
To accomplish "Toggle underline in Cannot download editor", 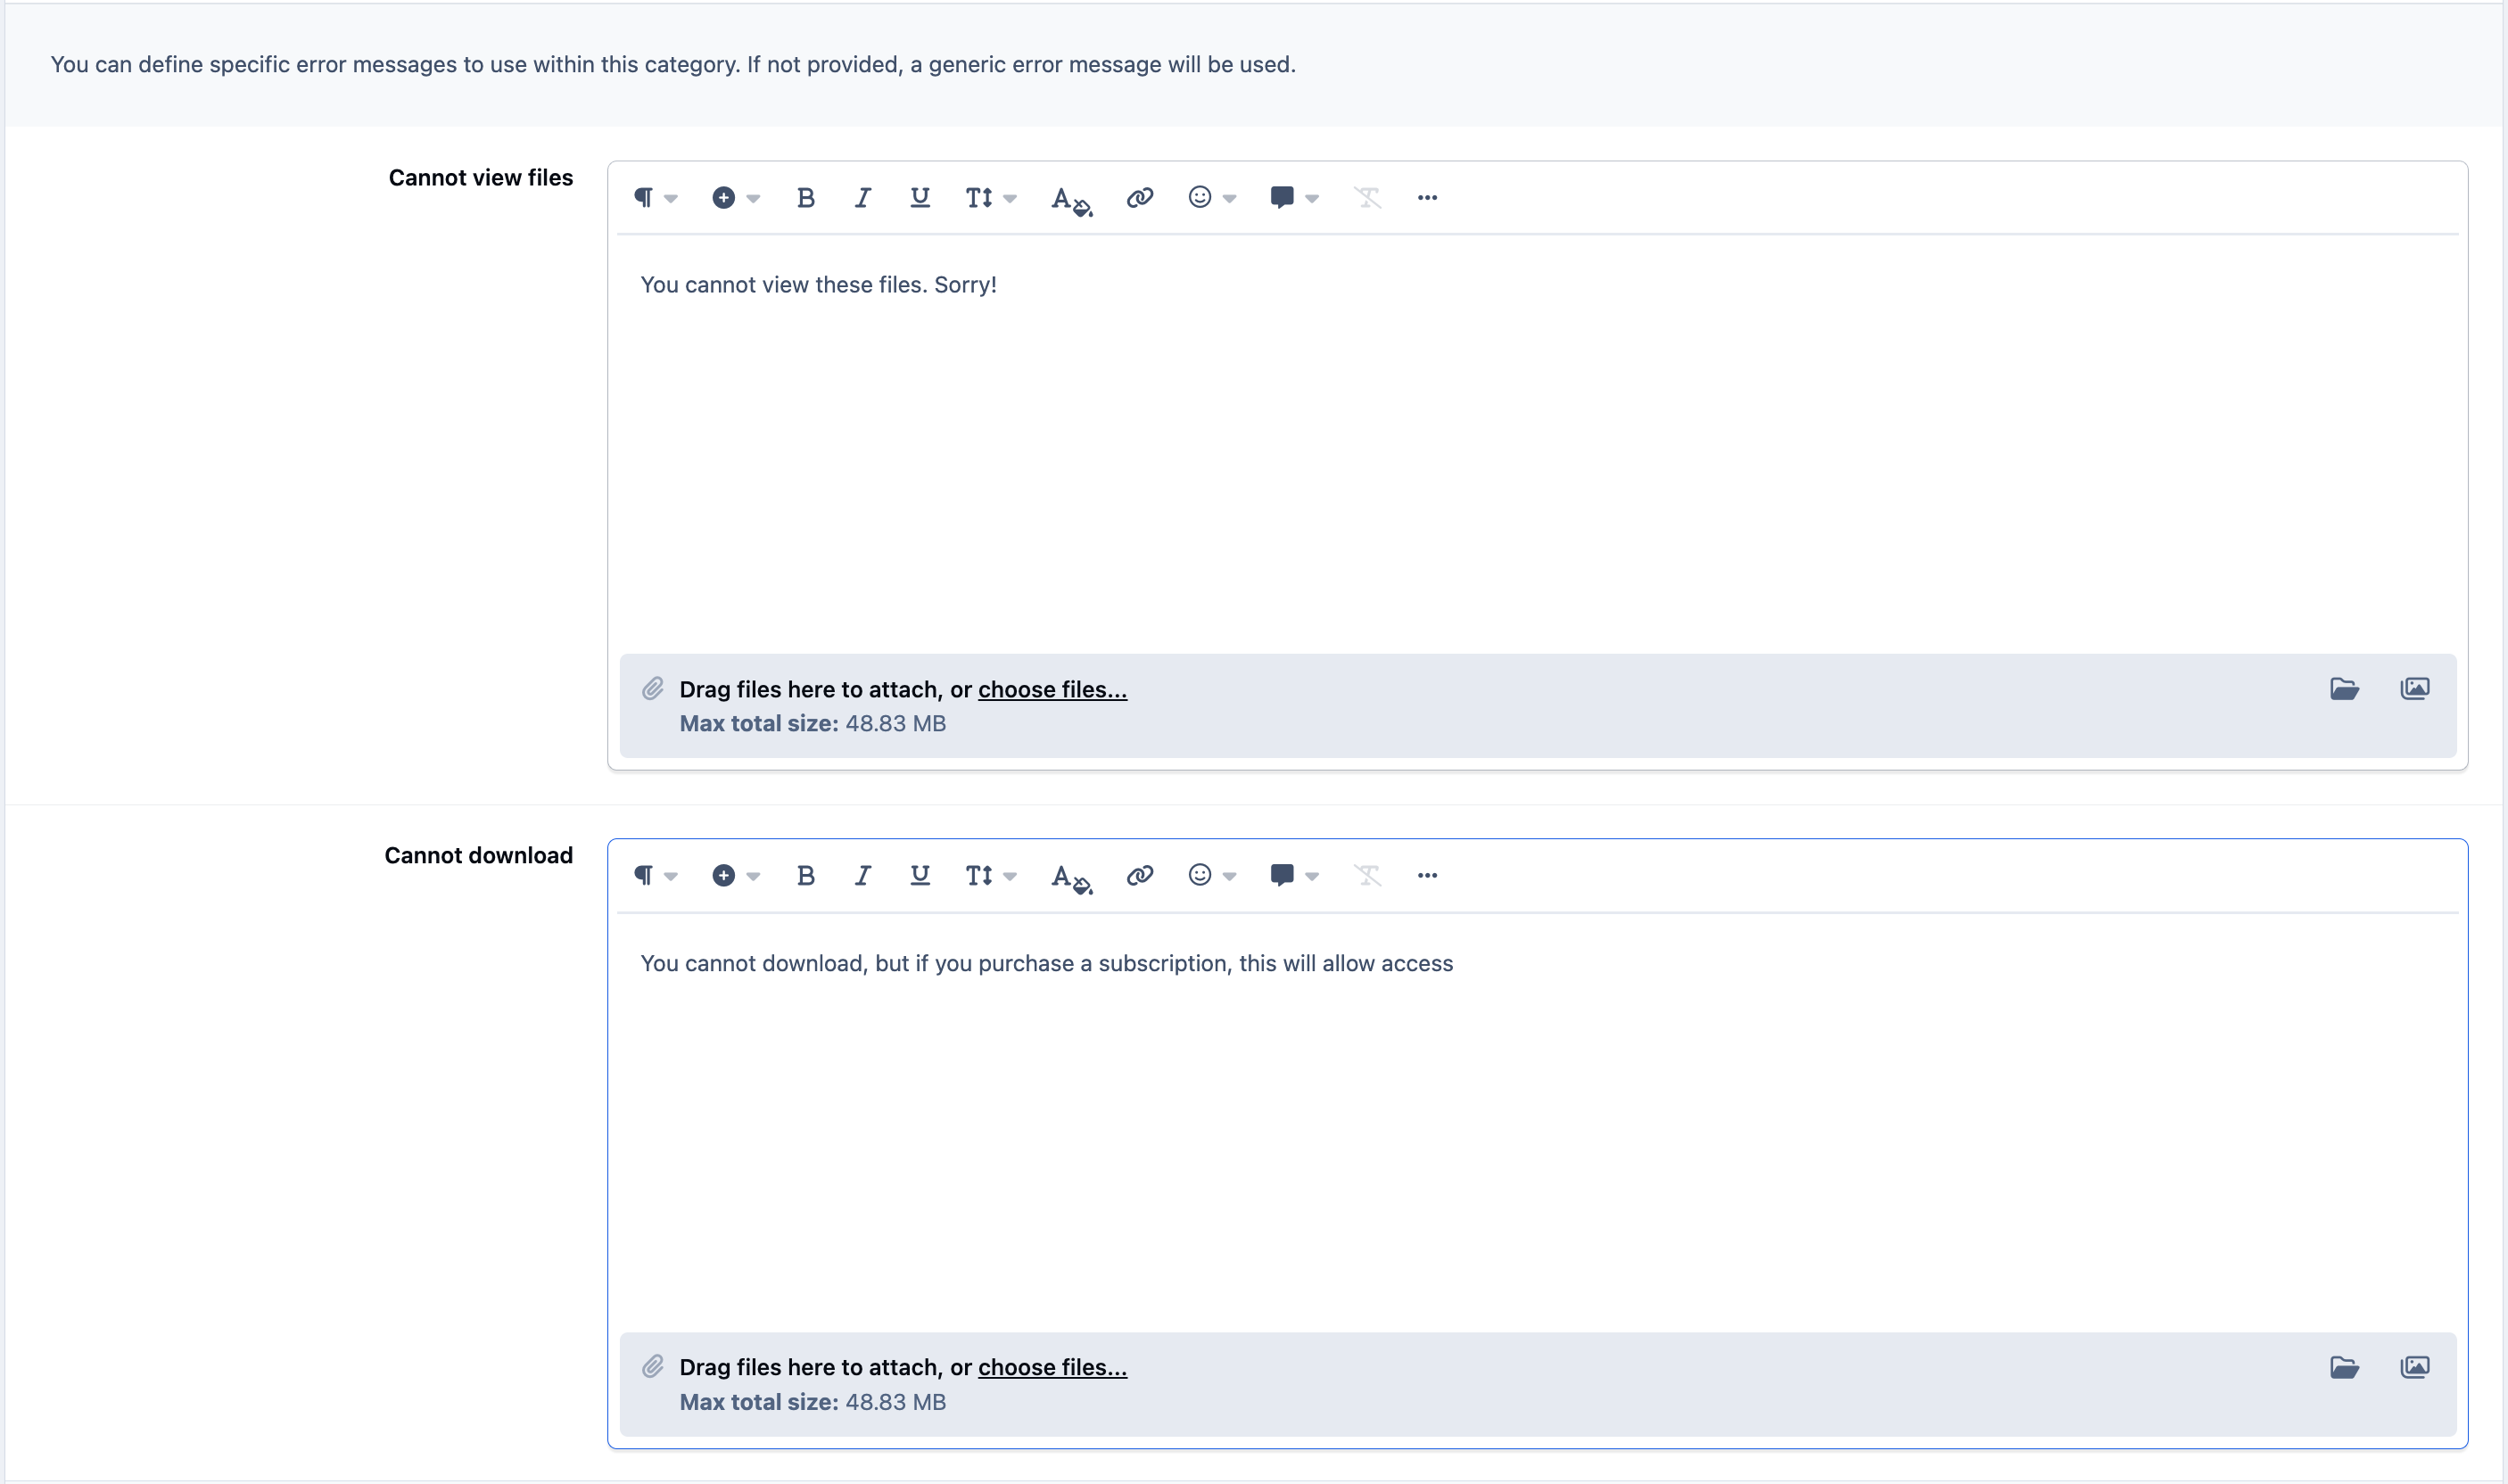I will point(920,876).
